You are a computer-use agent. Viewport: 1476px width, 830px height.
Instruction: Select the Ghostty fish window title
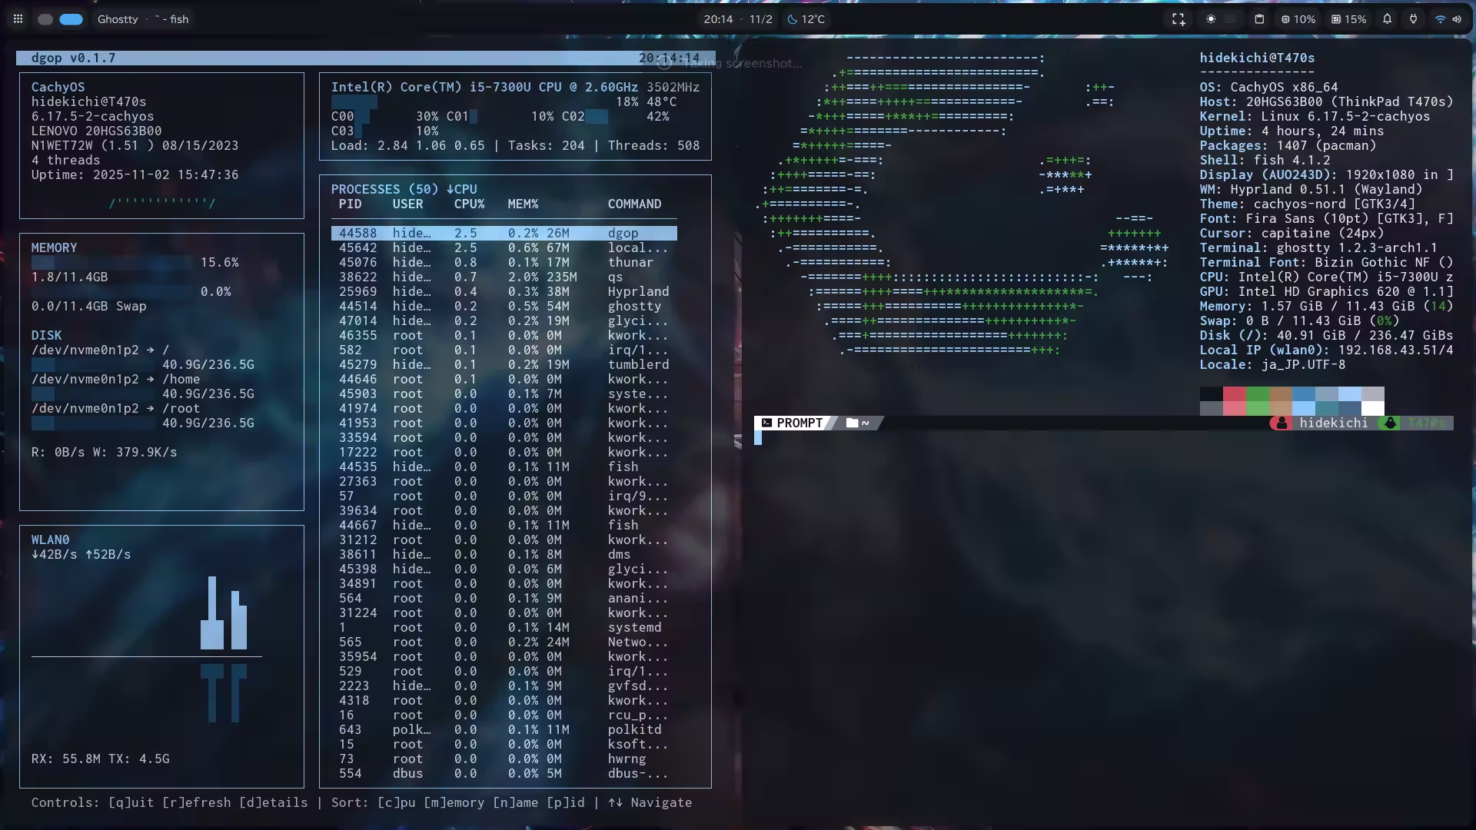144,19
